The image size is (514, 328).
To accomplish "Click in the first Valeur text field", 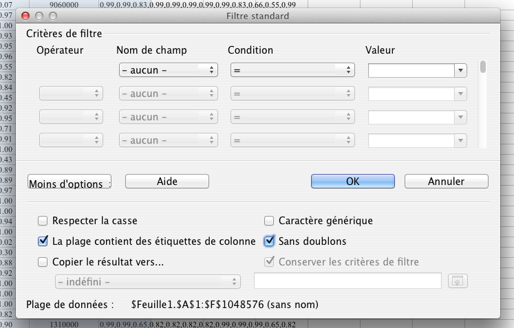I will click(411, 70).
